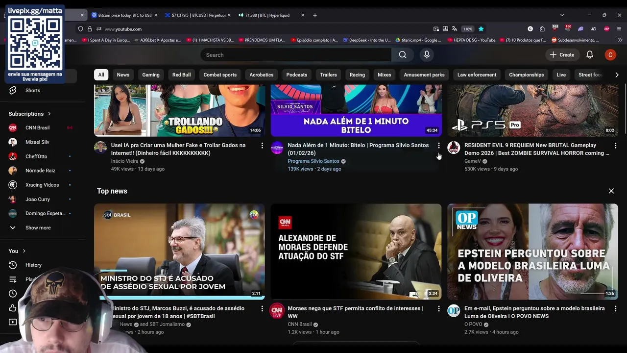Open the account avatar menu
The image size is (627, 353).
click(610, 55)
